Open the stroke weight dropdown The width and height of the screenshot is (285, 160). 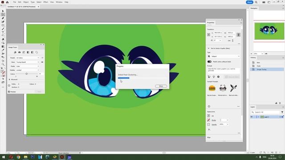pos(228,120)
